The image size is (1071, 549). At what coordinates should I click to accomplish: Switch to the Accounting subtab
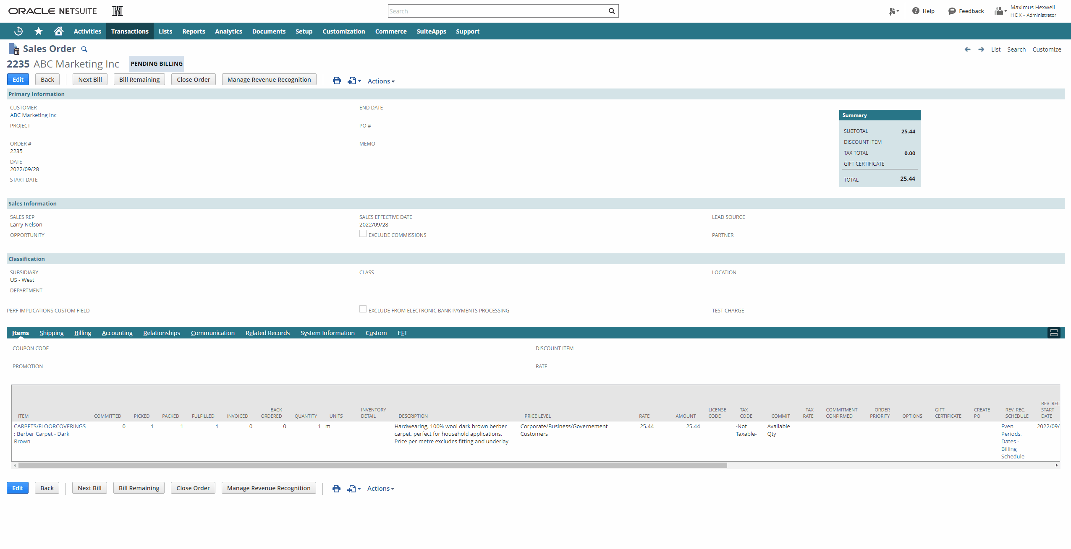[x=117, y=333]
